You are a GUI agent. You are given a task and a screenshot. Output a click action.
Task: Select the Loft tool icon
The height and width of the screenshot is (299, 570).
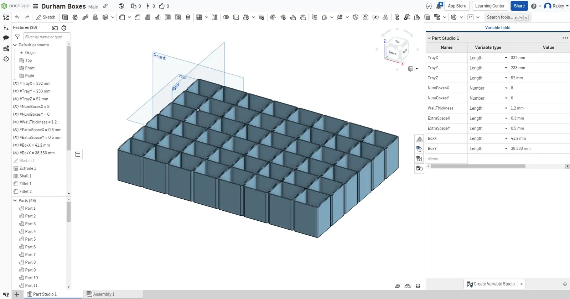tap(95, 17)
